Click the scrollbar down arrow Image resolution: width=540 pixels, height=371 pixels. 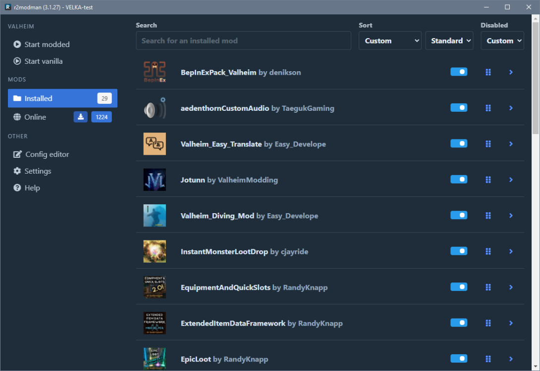[x=536, y=366]
